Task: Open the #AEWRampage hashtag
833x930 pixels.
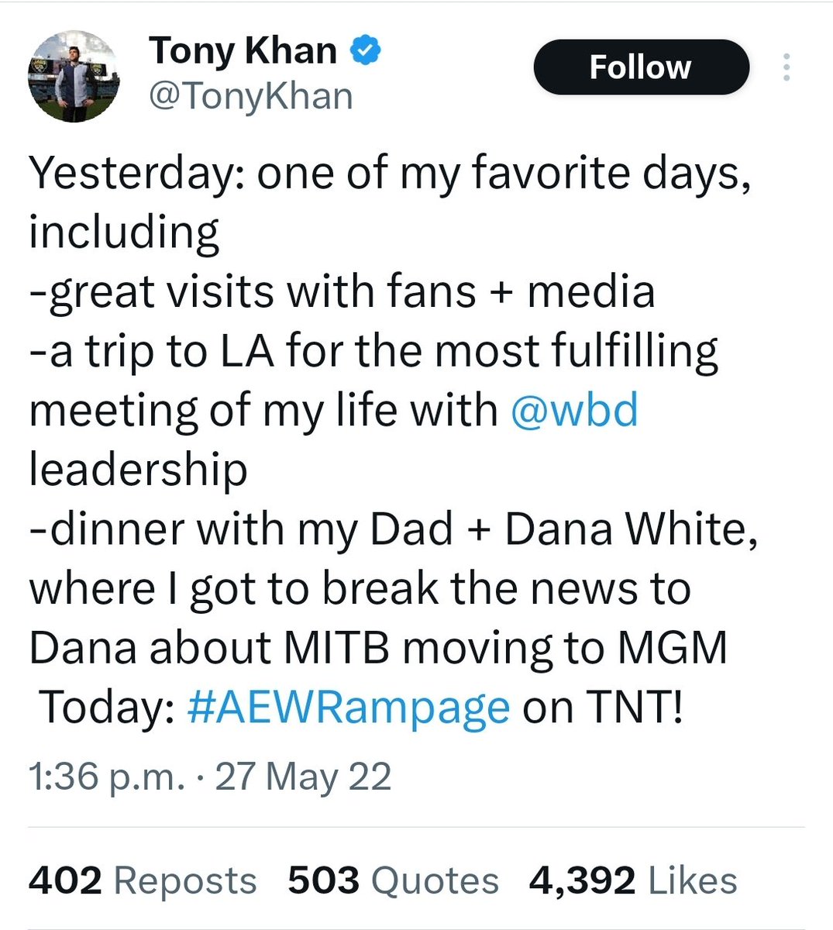Action: (x=349, y=707)
